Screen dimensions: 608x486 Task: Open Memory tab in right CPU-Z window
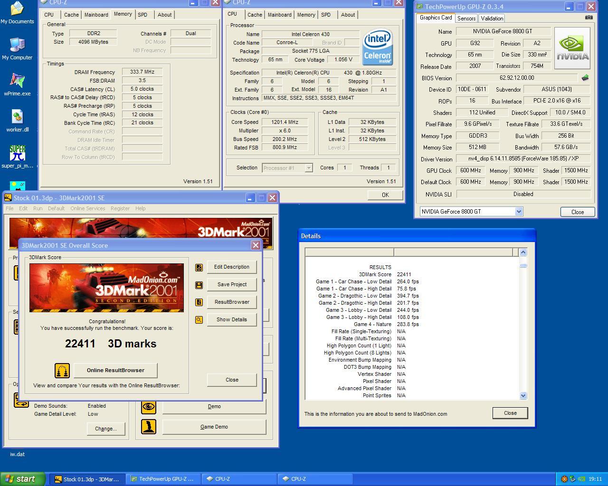tap(306, 15)
